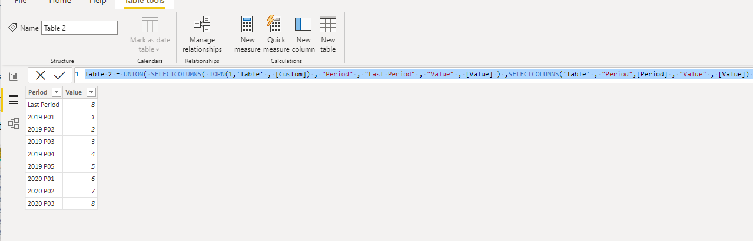Select the 2019 P02 cell
The image size is (753, 241).
click(x=44, y=129)
